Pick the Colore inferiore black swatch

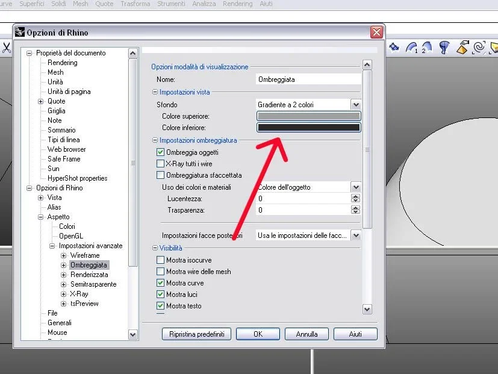tap(308, 128)
